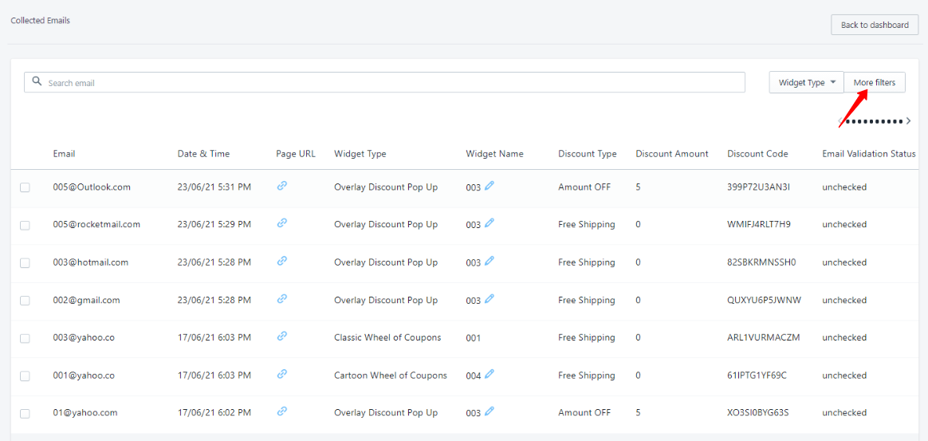
Task: Click the Widget Type column header
Action: click(x=360, y=154)
